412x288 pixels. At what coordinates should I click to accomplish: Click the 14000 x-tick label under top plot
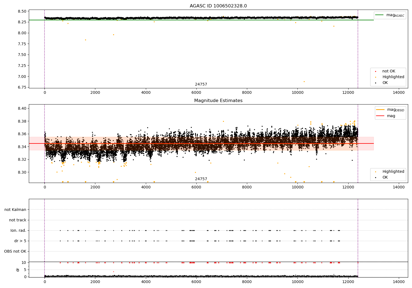(x=399, y=93)
